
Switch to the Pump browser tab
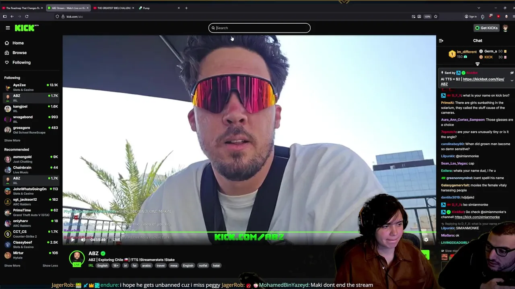(159, 8)
